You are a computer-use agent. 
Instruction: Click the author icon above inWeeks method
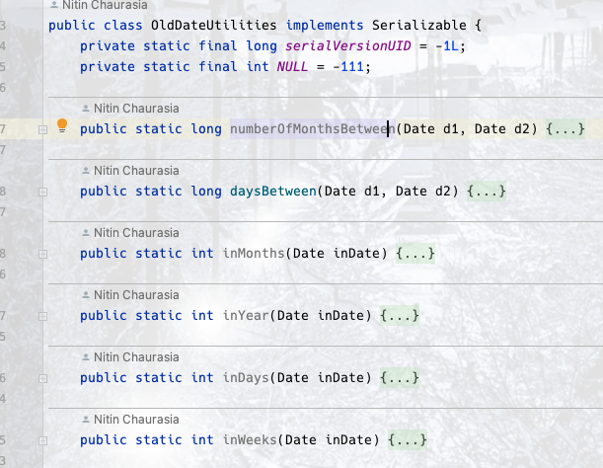coord(86,420)
